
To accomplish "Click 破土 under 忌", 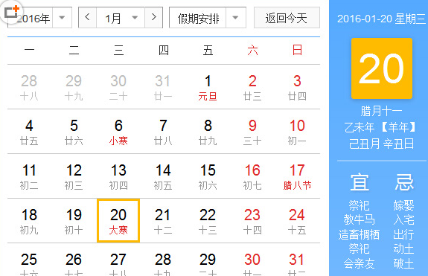I will pos(404,264).
